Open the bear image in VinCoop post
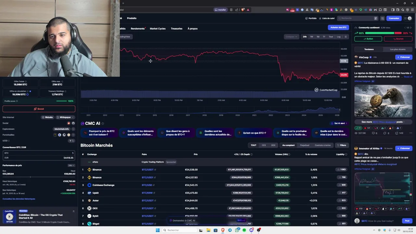 tap(383, 101)
